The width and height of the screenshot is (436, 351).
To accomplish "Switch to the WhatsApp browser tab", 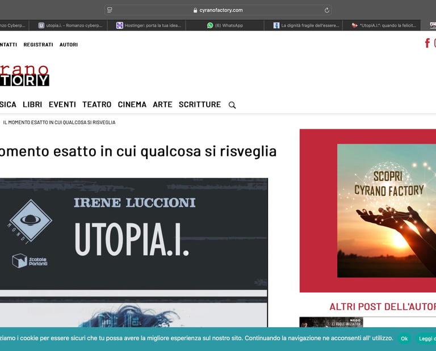I will coord(225,26).
